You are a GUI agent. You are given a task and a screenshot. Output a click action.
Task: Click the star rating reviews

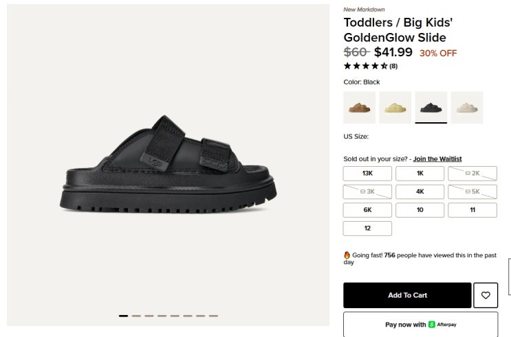pyautogui.click(x=370, y=66)
